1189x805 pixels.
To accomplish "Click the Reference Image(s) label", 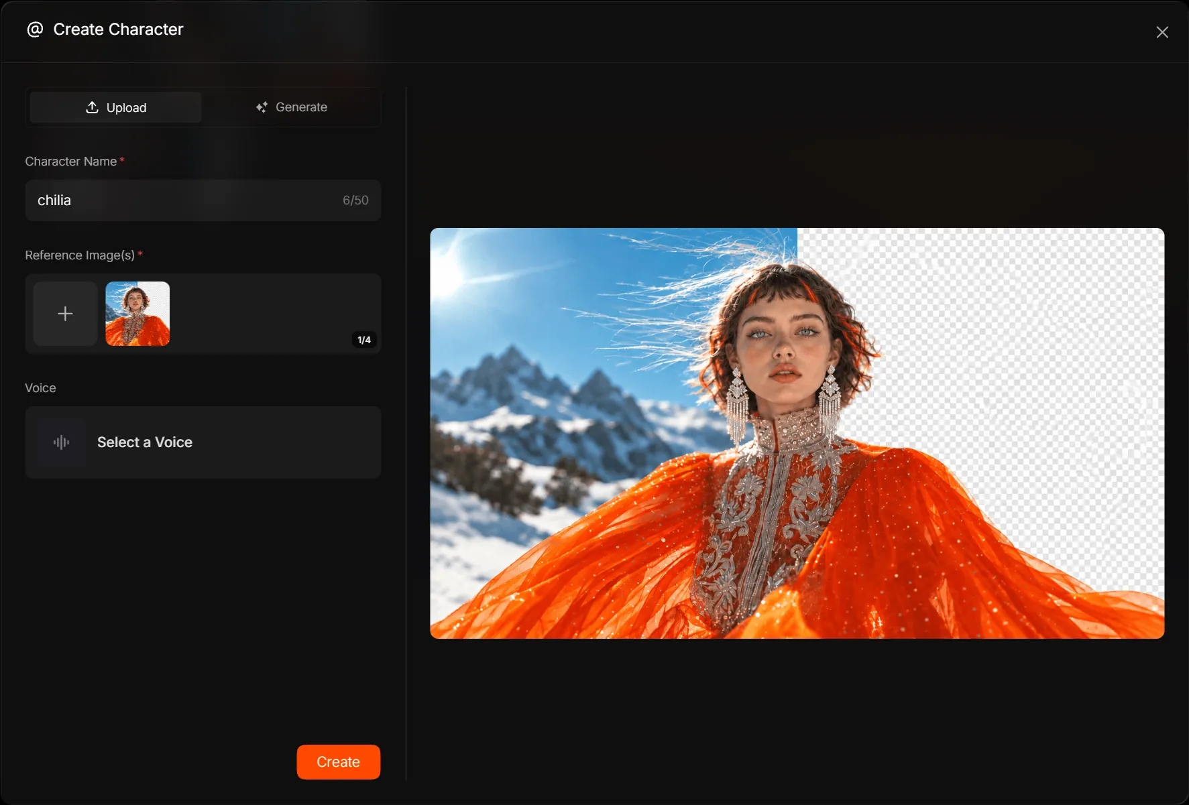I will tap(80, 255).
